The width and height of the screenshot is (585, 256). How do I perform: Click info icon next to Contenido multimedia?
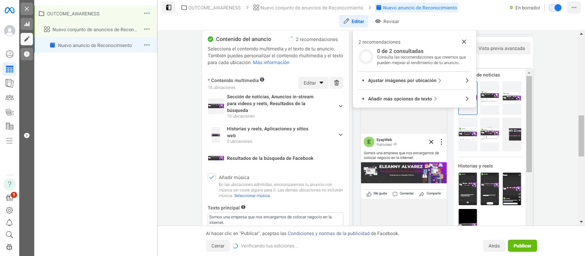tap(262, 79)
